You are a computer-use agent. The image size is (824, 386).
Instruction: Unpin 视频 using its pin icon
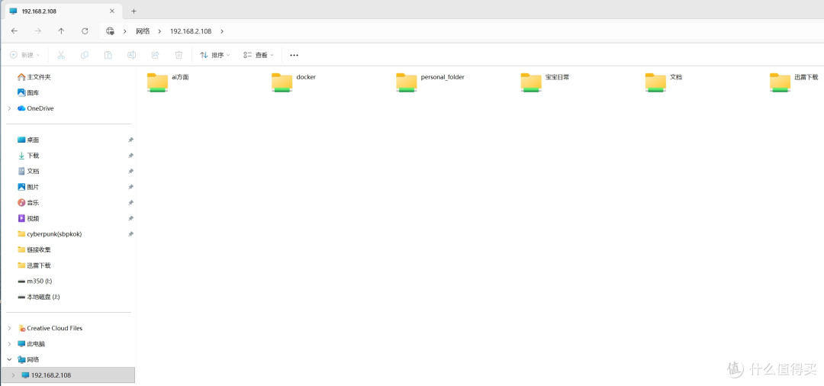pyautogui.click(x=130, y=218)
